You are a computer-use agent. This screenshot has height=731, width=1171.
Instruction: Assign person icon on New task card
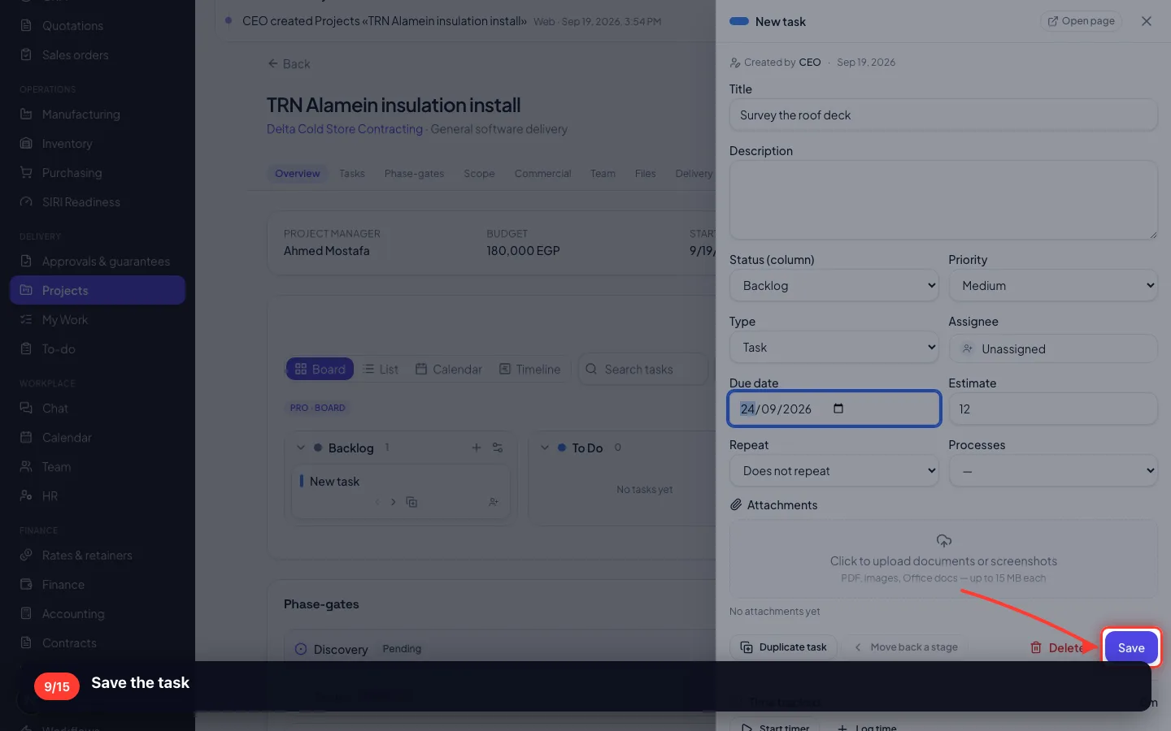[x=493, y=502]
